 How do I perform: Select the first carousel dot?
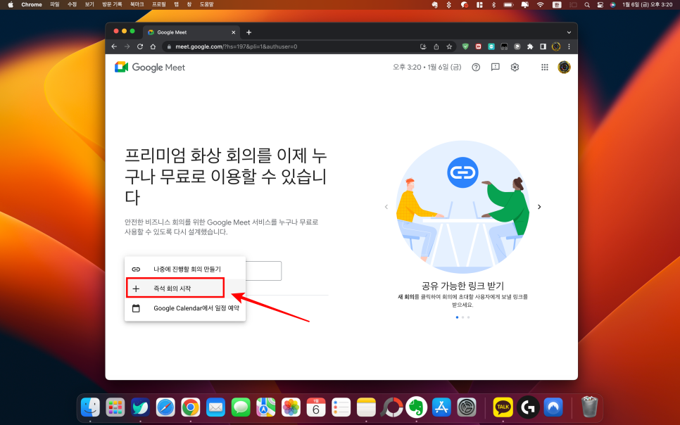[457, 317]
